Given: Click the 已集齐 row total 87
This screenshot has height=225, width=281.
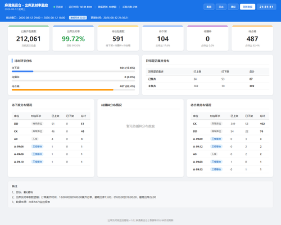Looking at the screenshot, I should tap(251, 79).
